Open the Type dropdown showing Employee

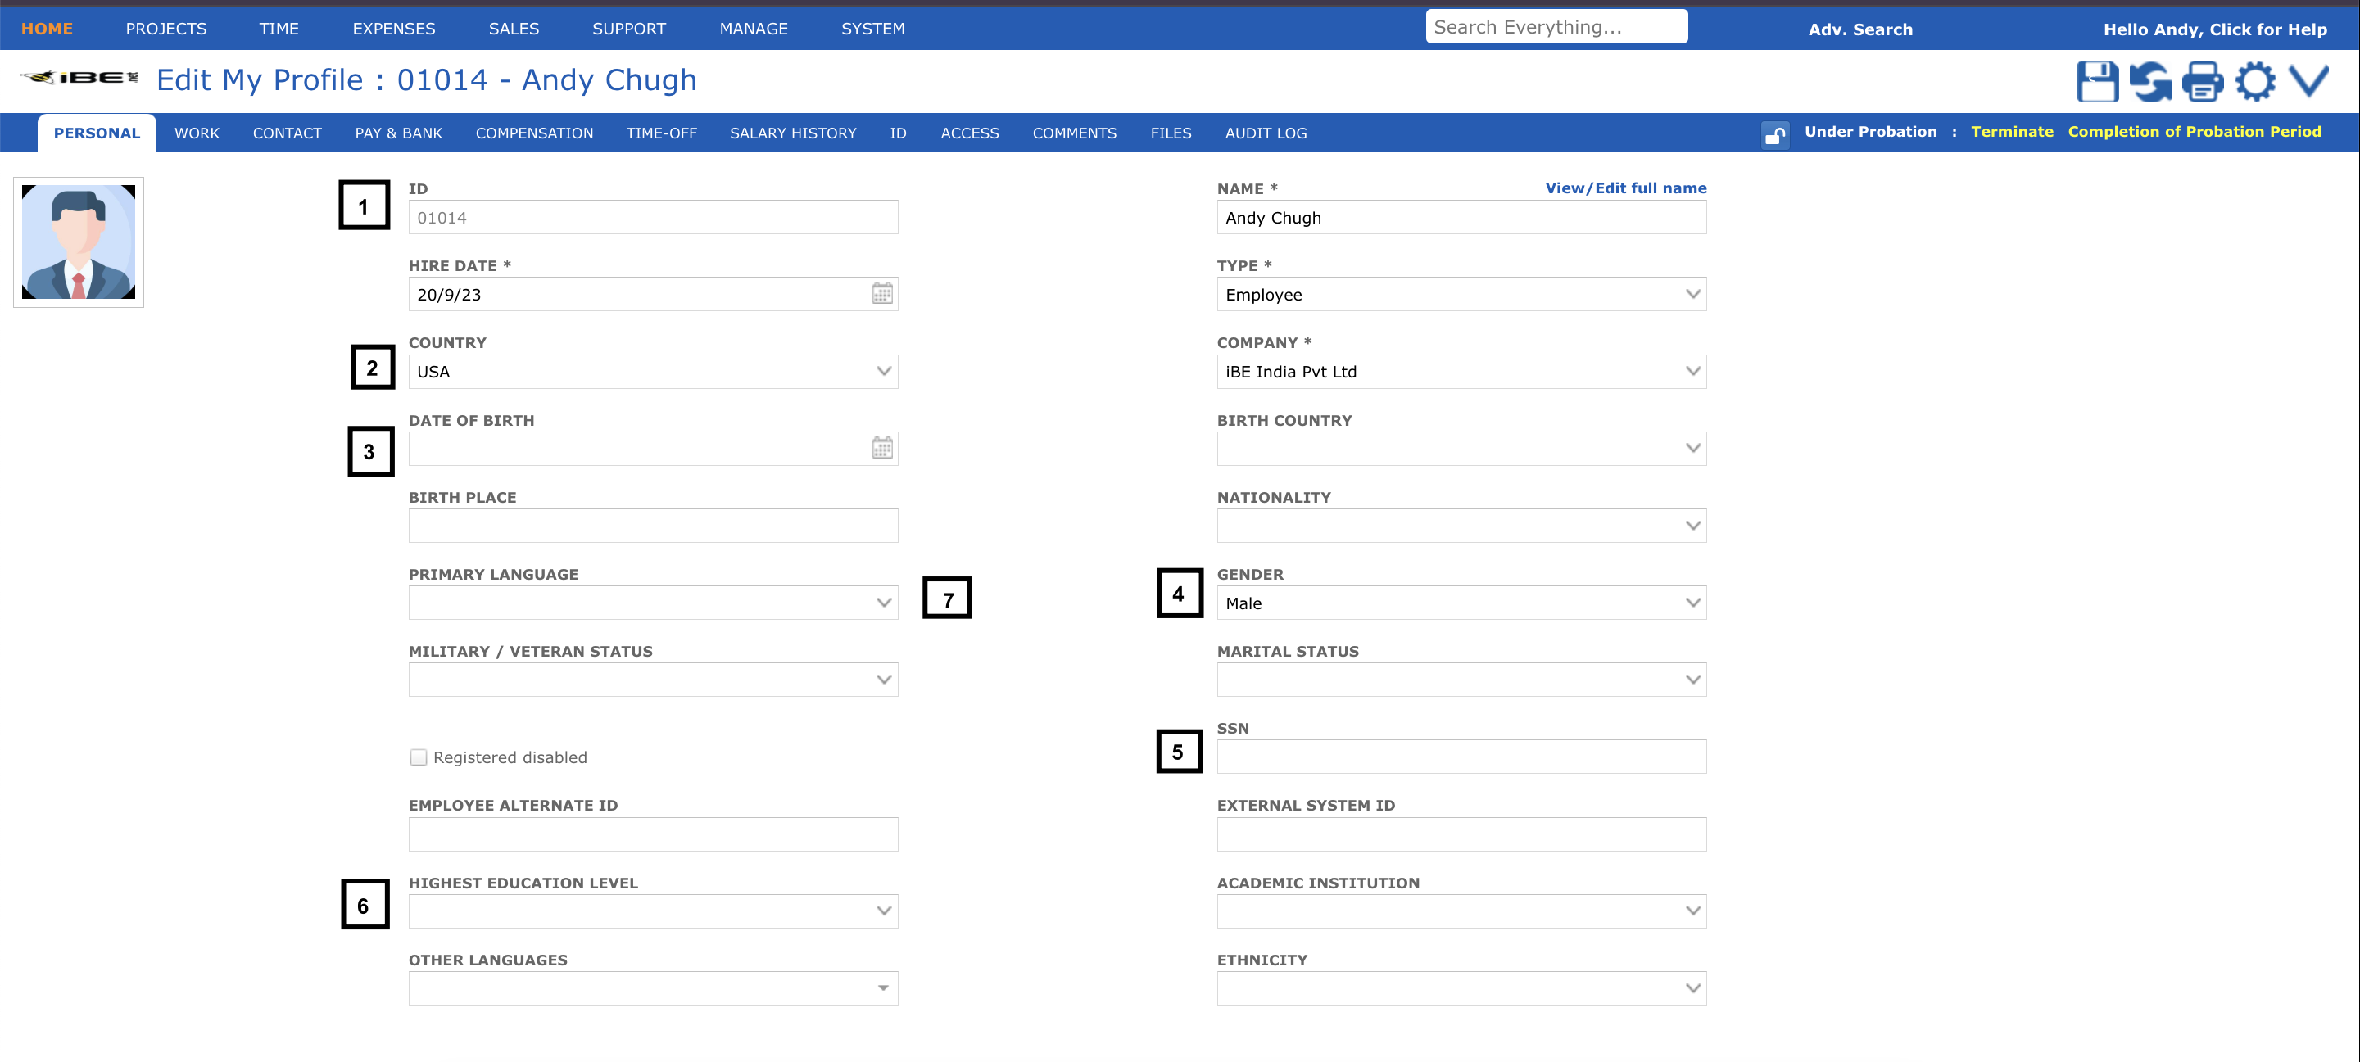(1461, 294)
